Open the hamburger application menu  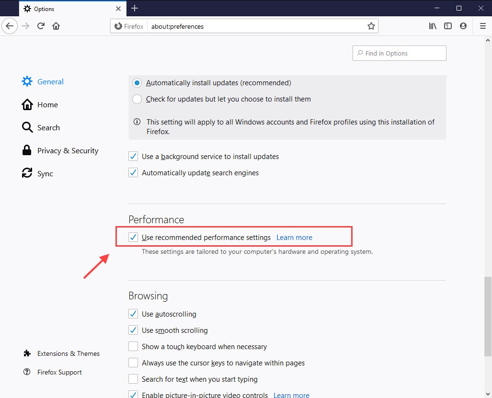(x=483, y=26)
